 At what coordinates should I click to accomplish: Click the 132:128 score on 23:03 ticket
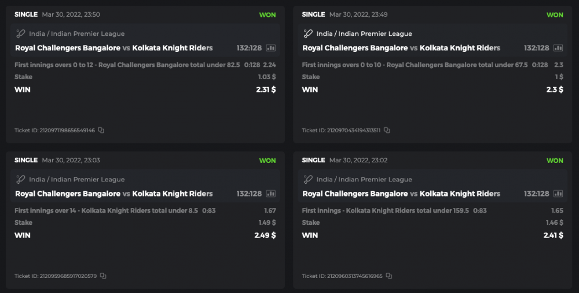tap(249, 194)
